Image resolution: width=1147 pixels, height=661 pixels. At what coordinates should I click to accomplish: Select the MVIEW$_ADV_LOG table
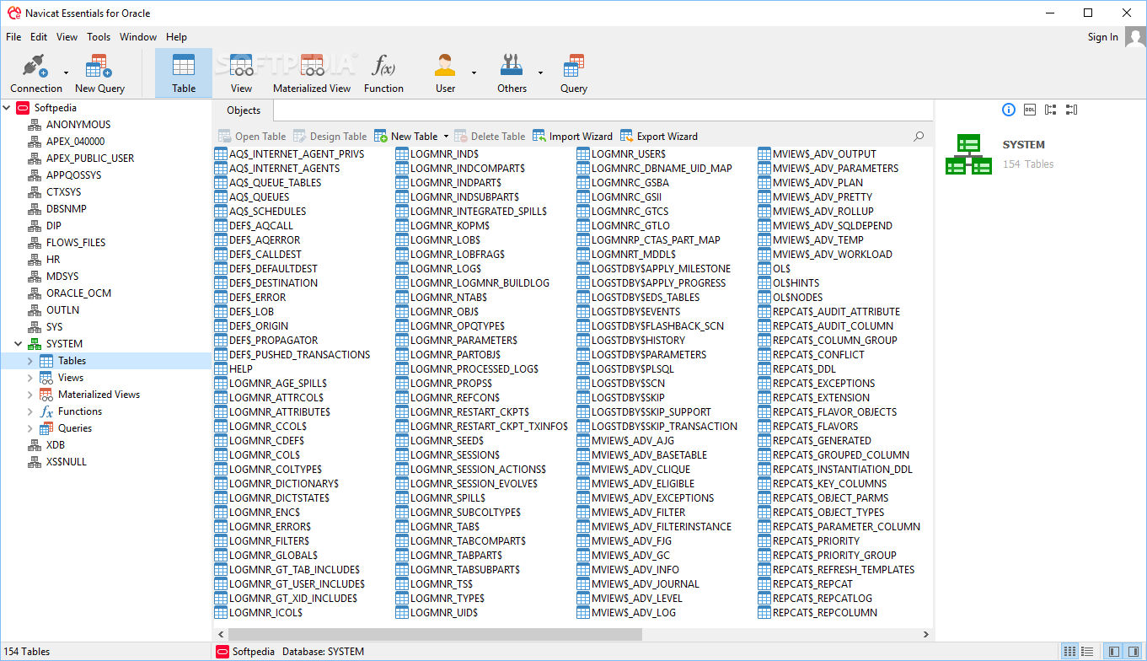626,613
